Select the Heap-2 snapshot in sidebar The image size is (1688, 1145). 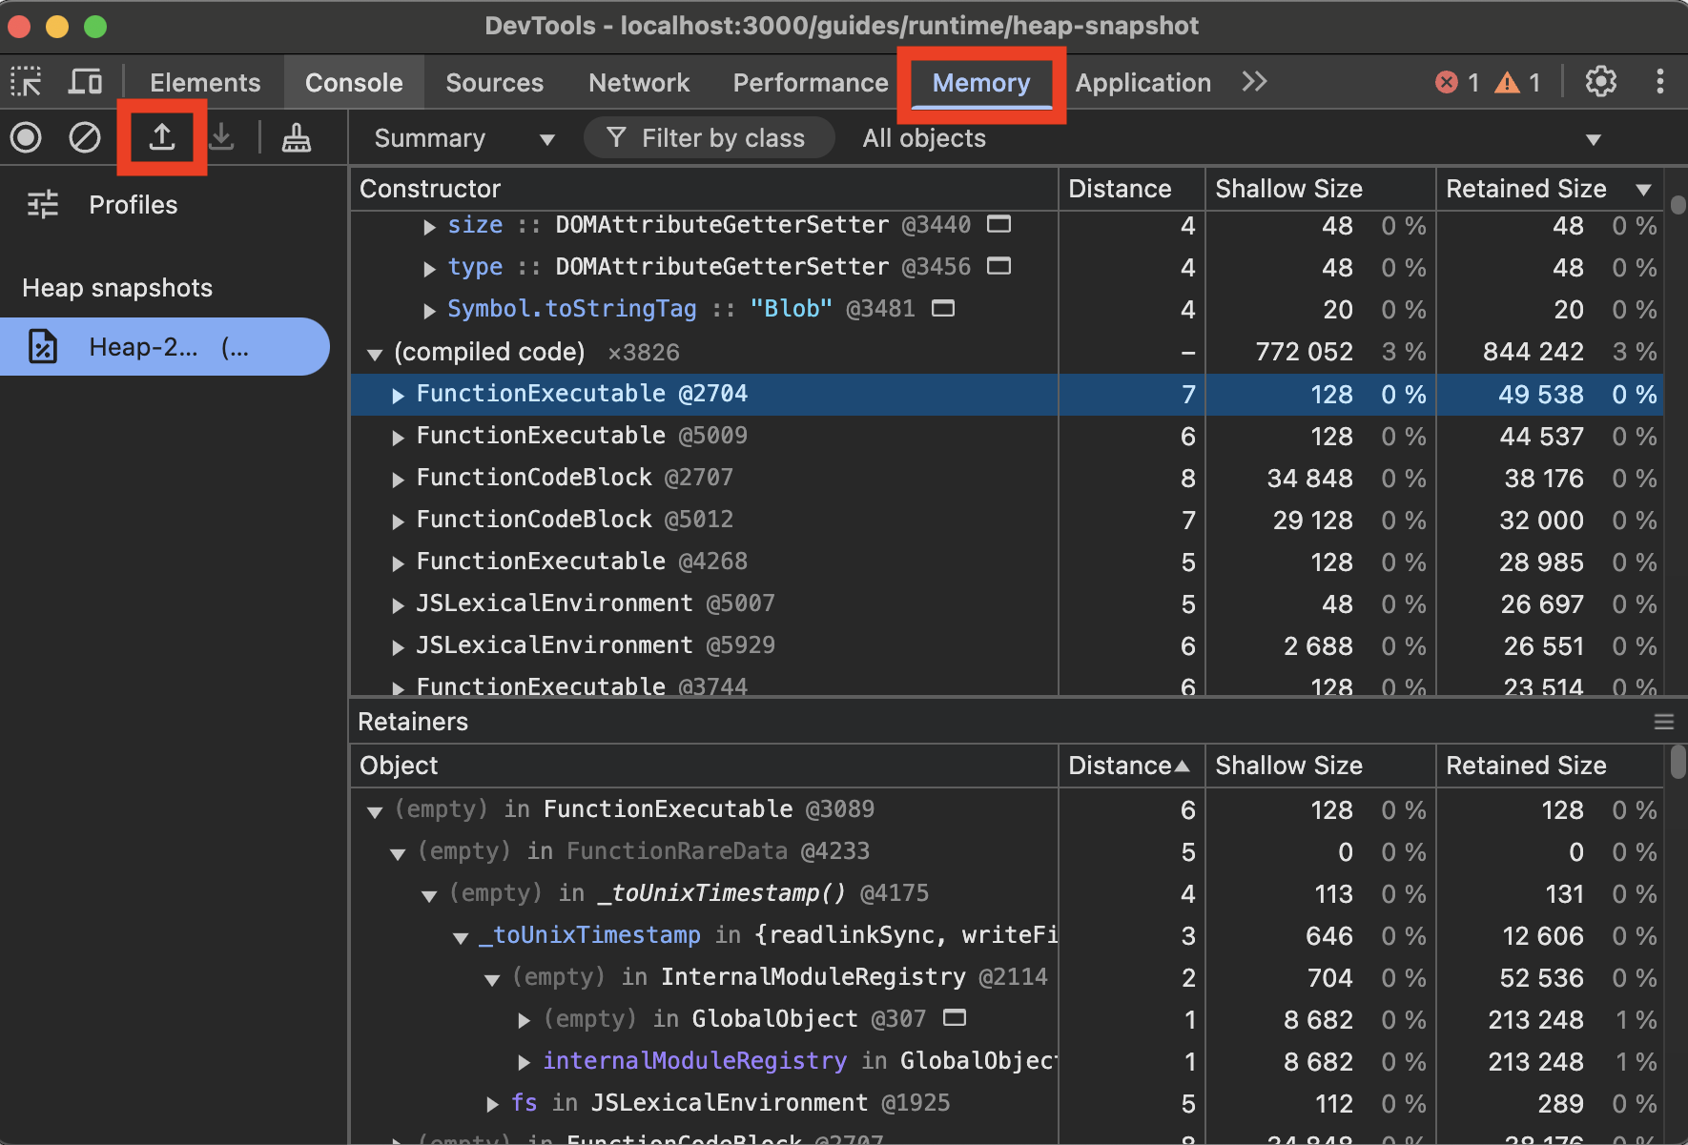tap(164, 346)
